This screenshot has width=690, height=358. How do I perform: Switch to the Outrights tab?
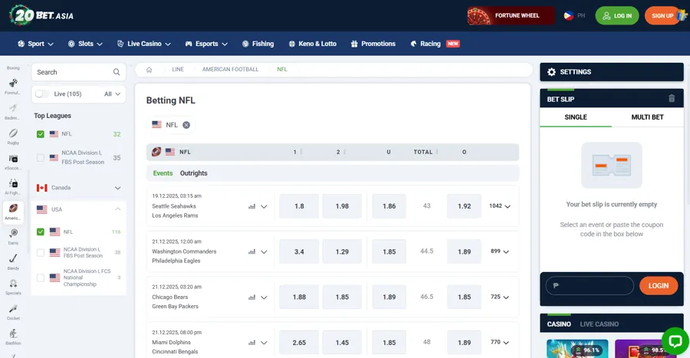(194, 173)
